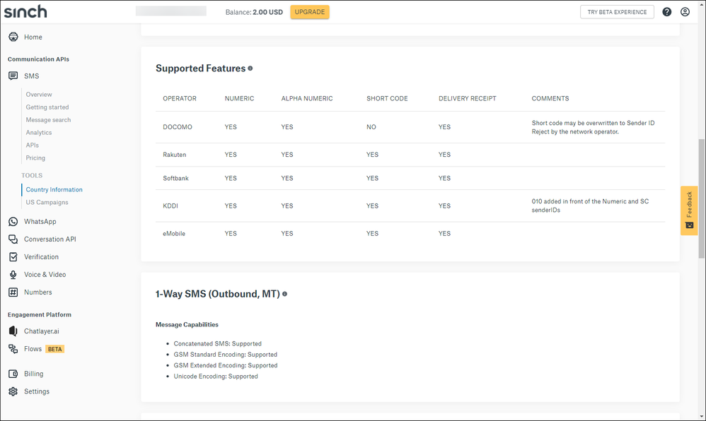Click the Home icon in sidebar
The height and width of the screenshot is (421, 706).
click(13, 37)
